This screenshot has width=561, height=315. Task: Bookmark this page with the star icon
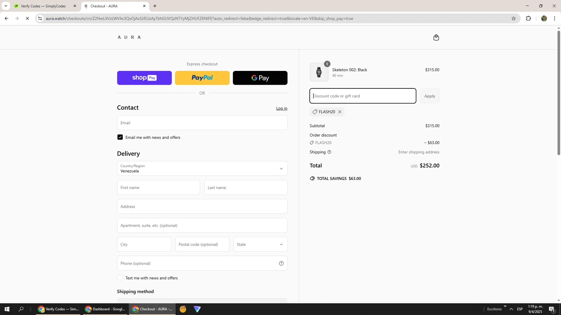[x=514, y=18]
